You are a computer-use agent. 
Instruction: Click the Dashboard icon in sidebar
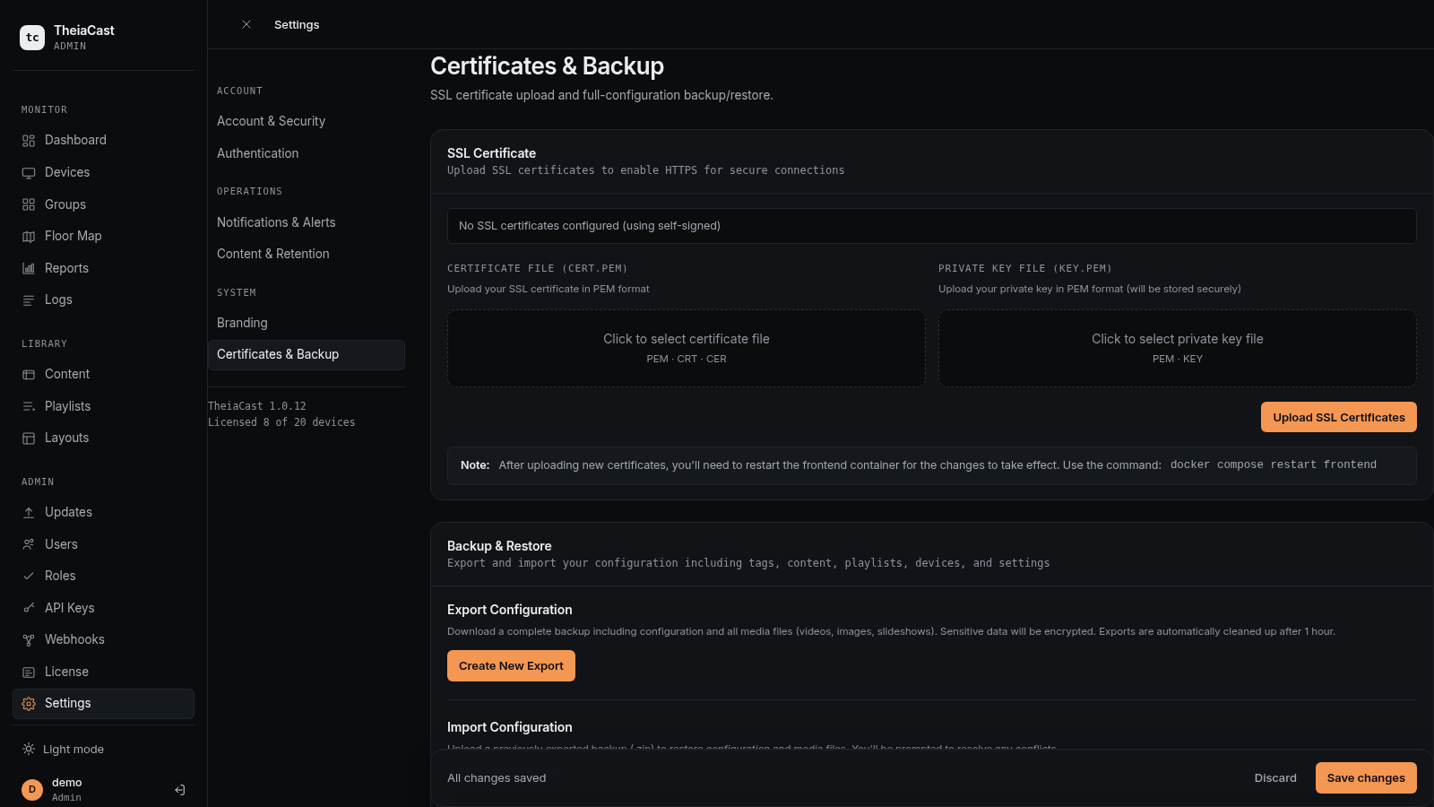tap(29, 141)
